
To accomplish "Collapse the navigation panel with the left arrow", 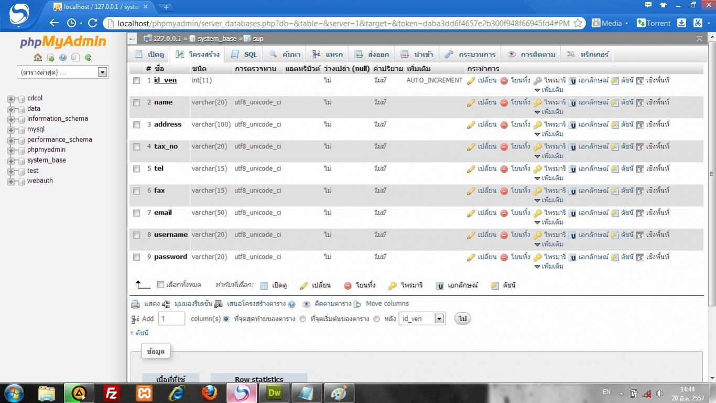I will click(133, 39).
